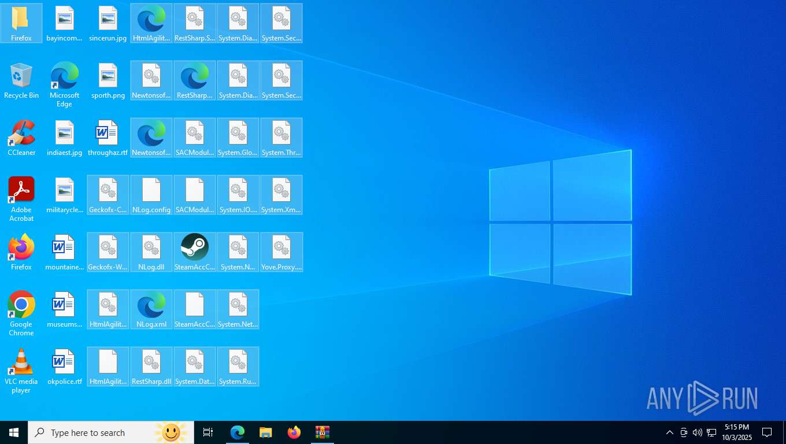The height and width of the screenshot is (444, 786).
Task: Select the Geckofx-C file
Action: coord(108,195)
